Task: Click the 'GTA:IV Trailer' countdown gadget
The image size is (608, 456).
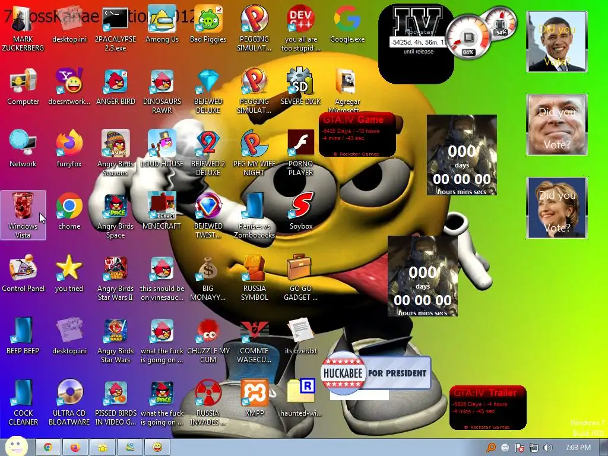Action: point(488,407)
